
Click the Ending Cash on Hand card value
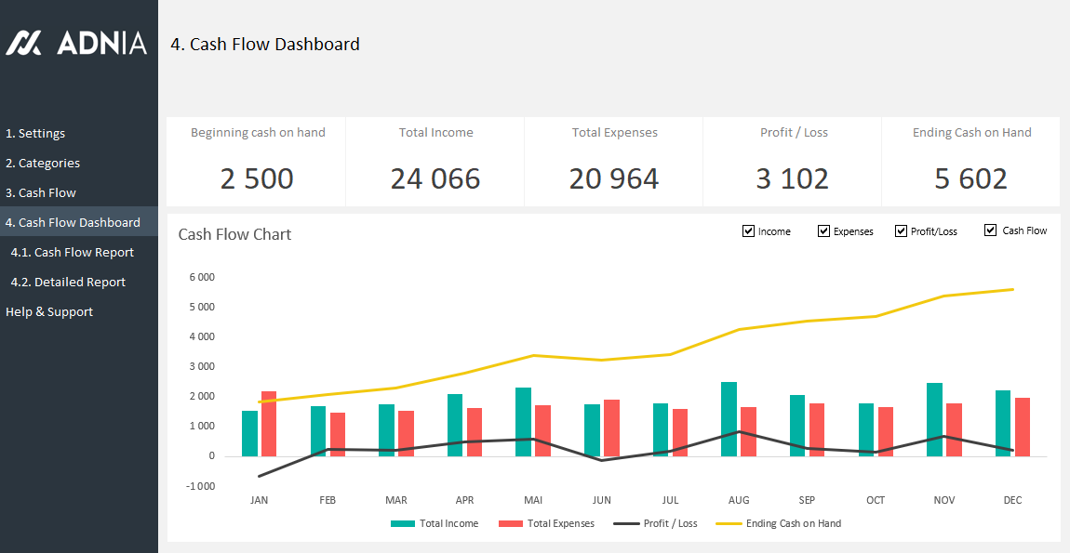tap(970, 178)
